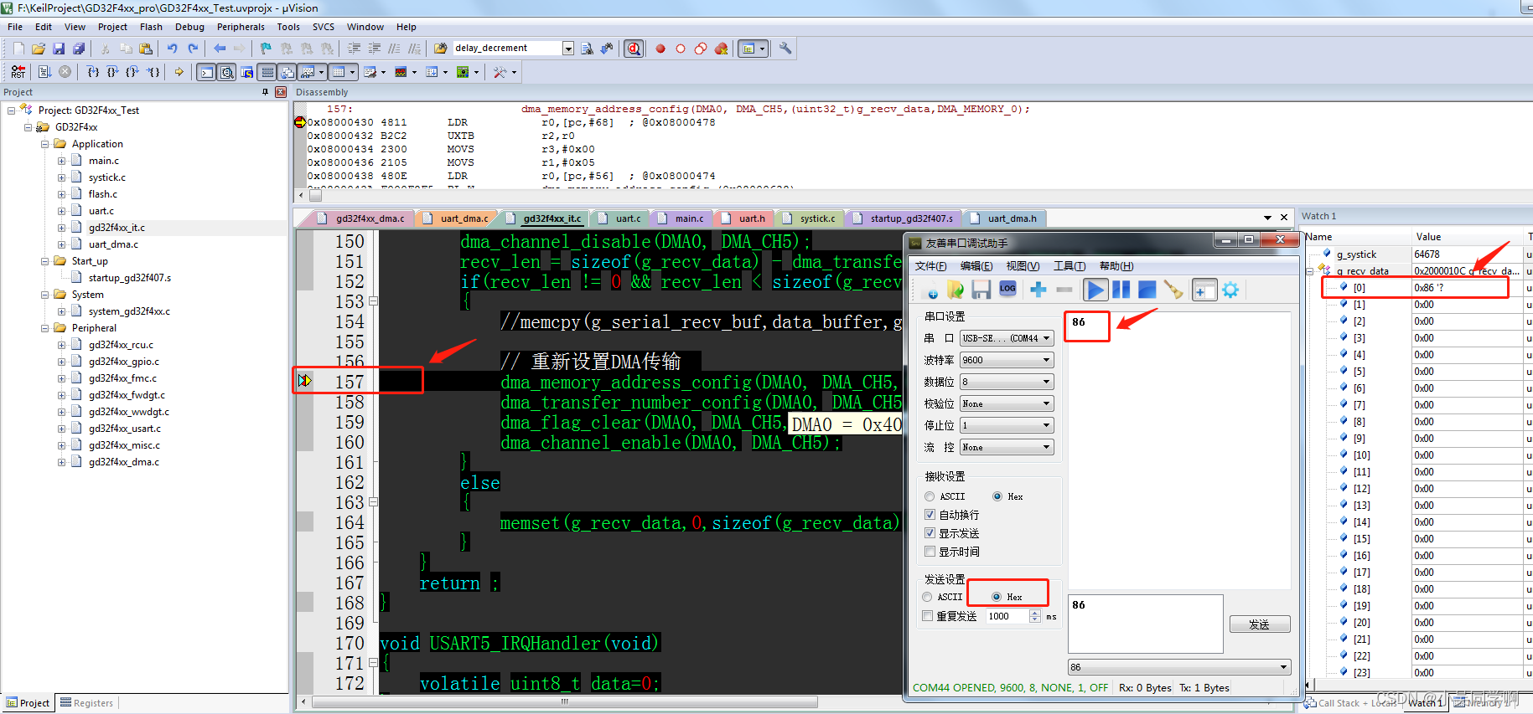Select uart_dma.c in the project tree
The image size is (1533, 714).
[x=113, y=244]
